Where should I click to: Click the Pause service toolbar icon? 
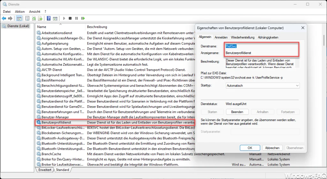[x=77, y=18]
